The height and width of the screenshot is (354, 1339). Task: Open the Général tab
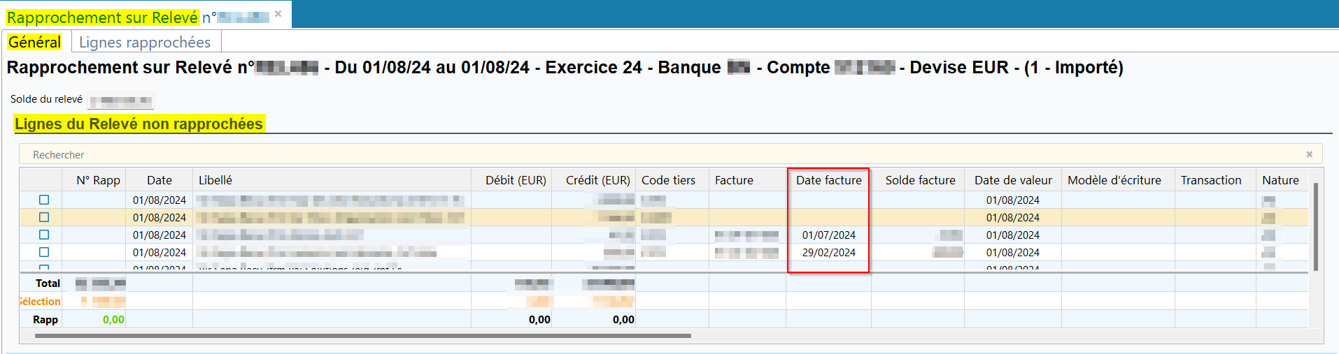pos(35,43)
